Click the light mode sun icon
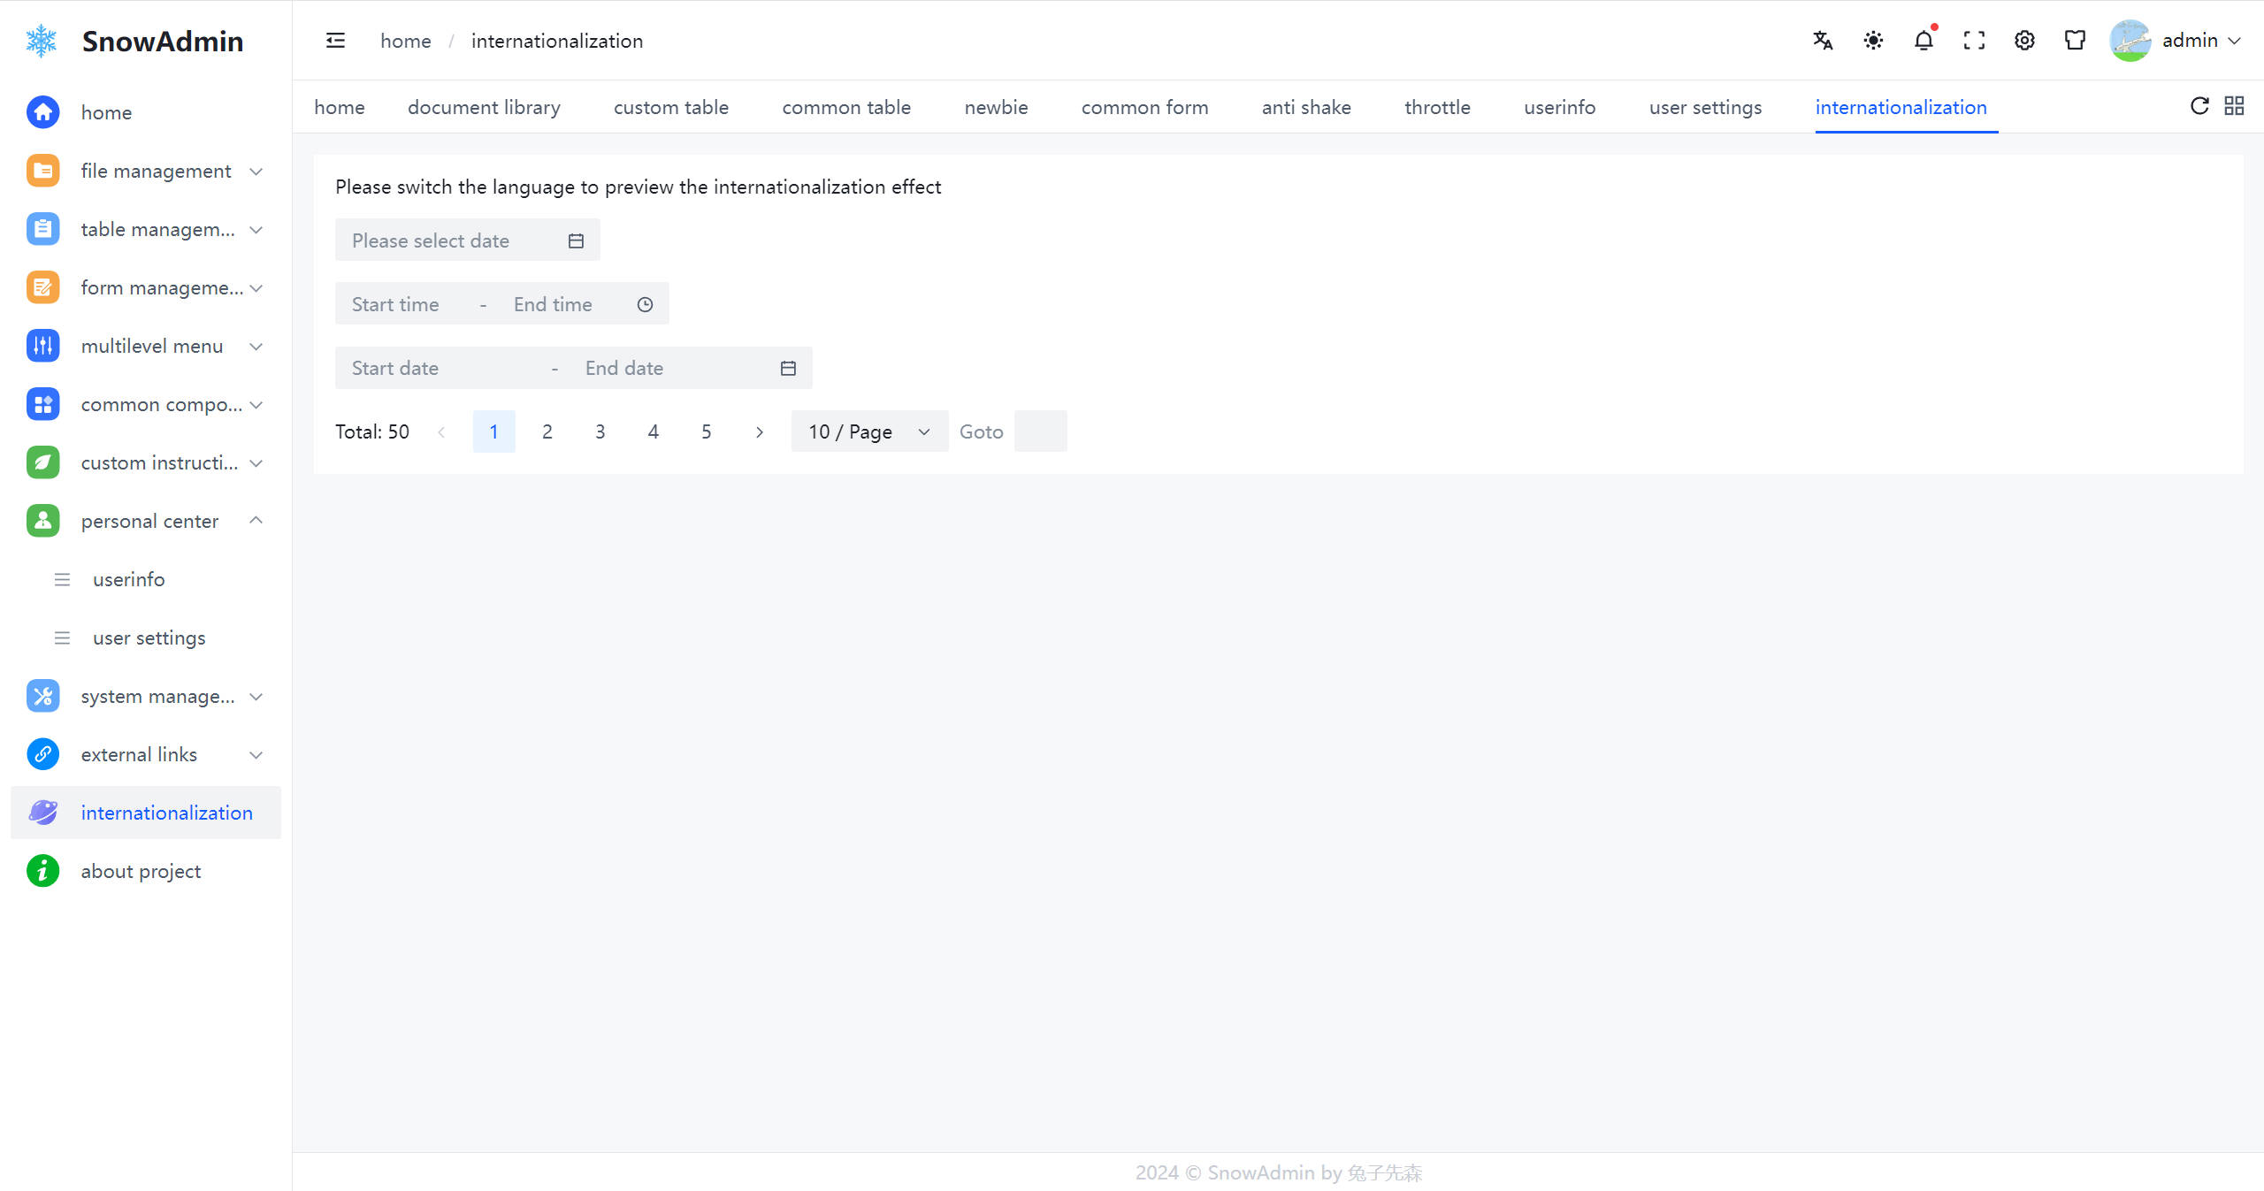 point(1873,41)
